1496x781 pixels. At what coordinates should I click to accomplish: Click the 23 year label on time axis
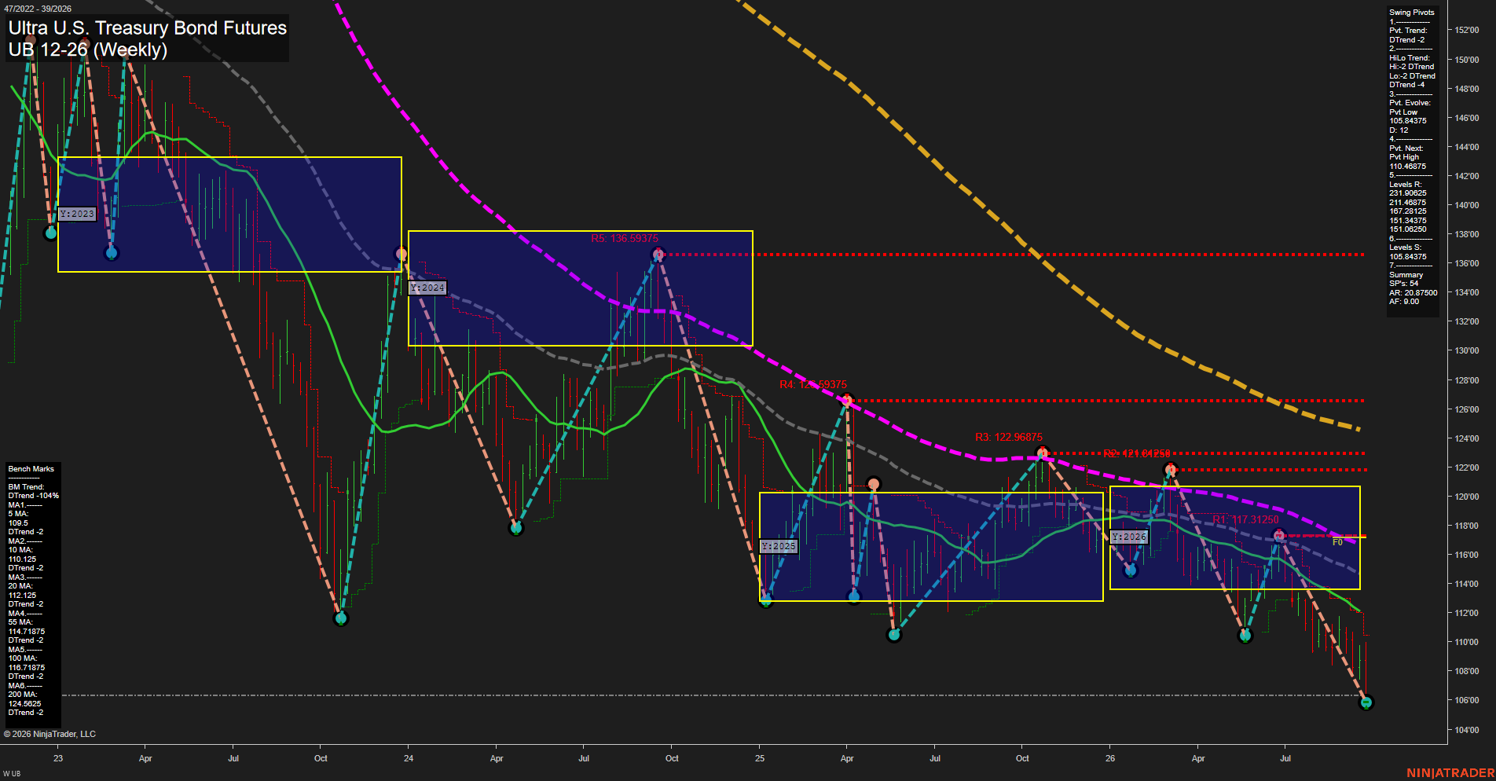[58, 758]
